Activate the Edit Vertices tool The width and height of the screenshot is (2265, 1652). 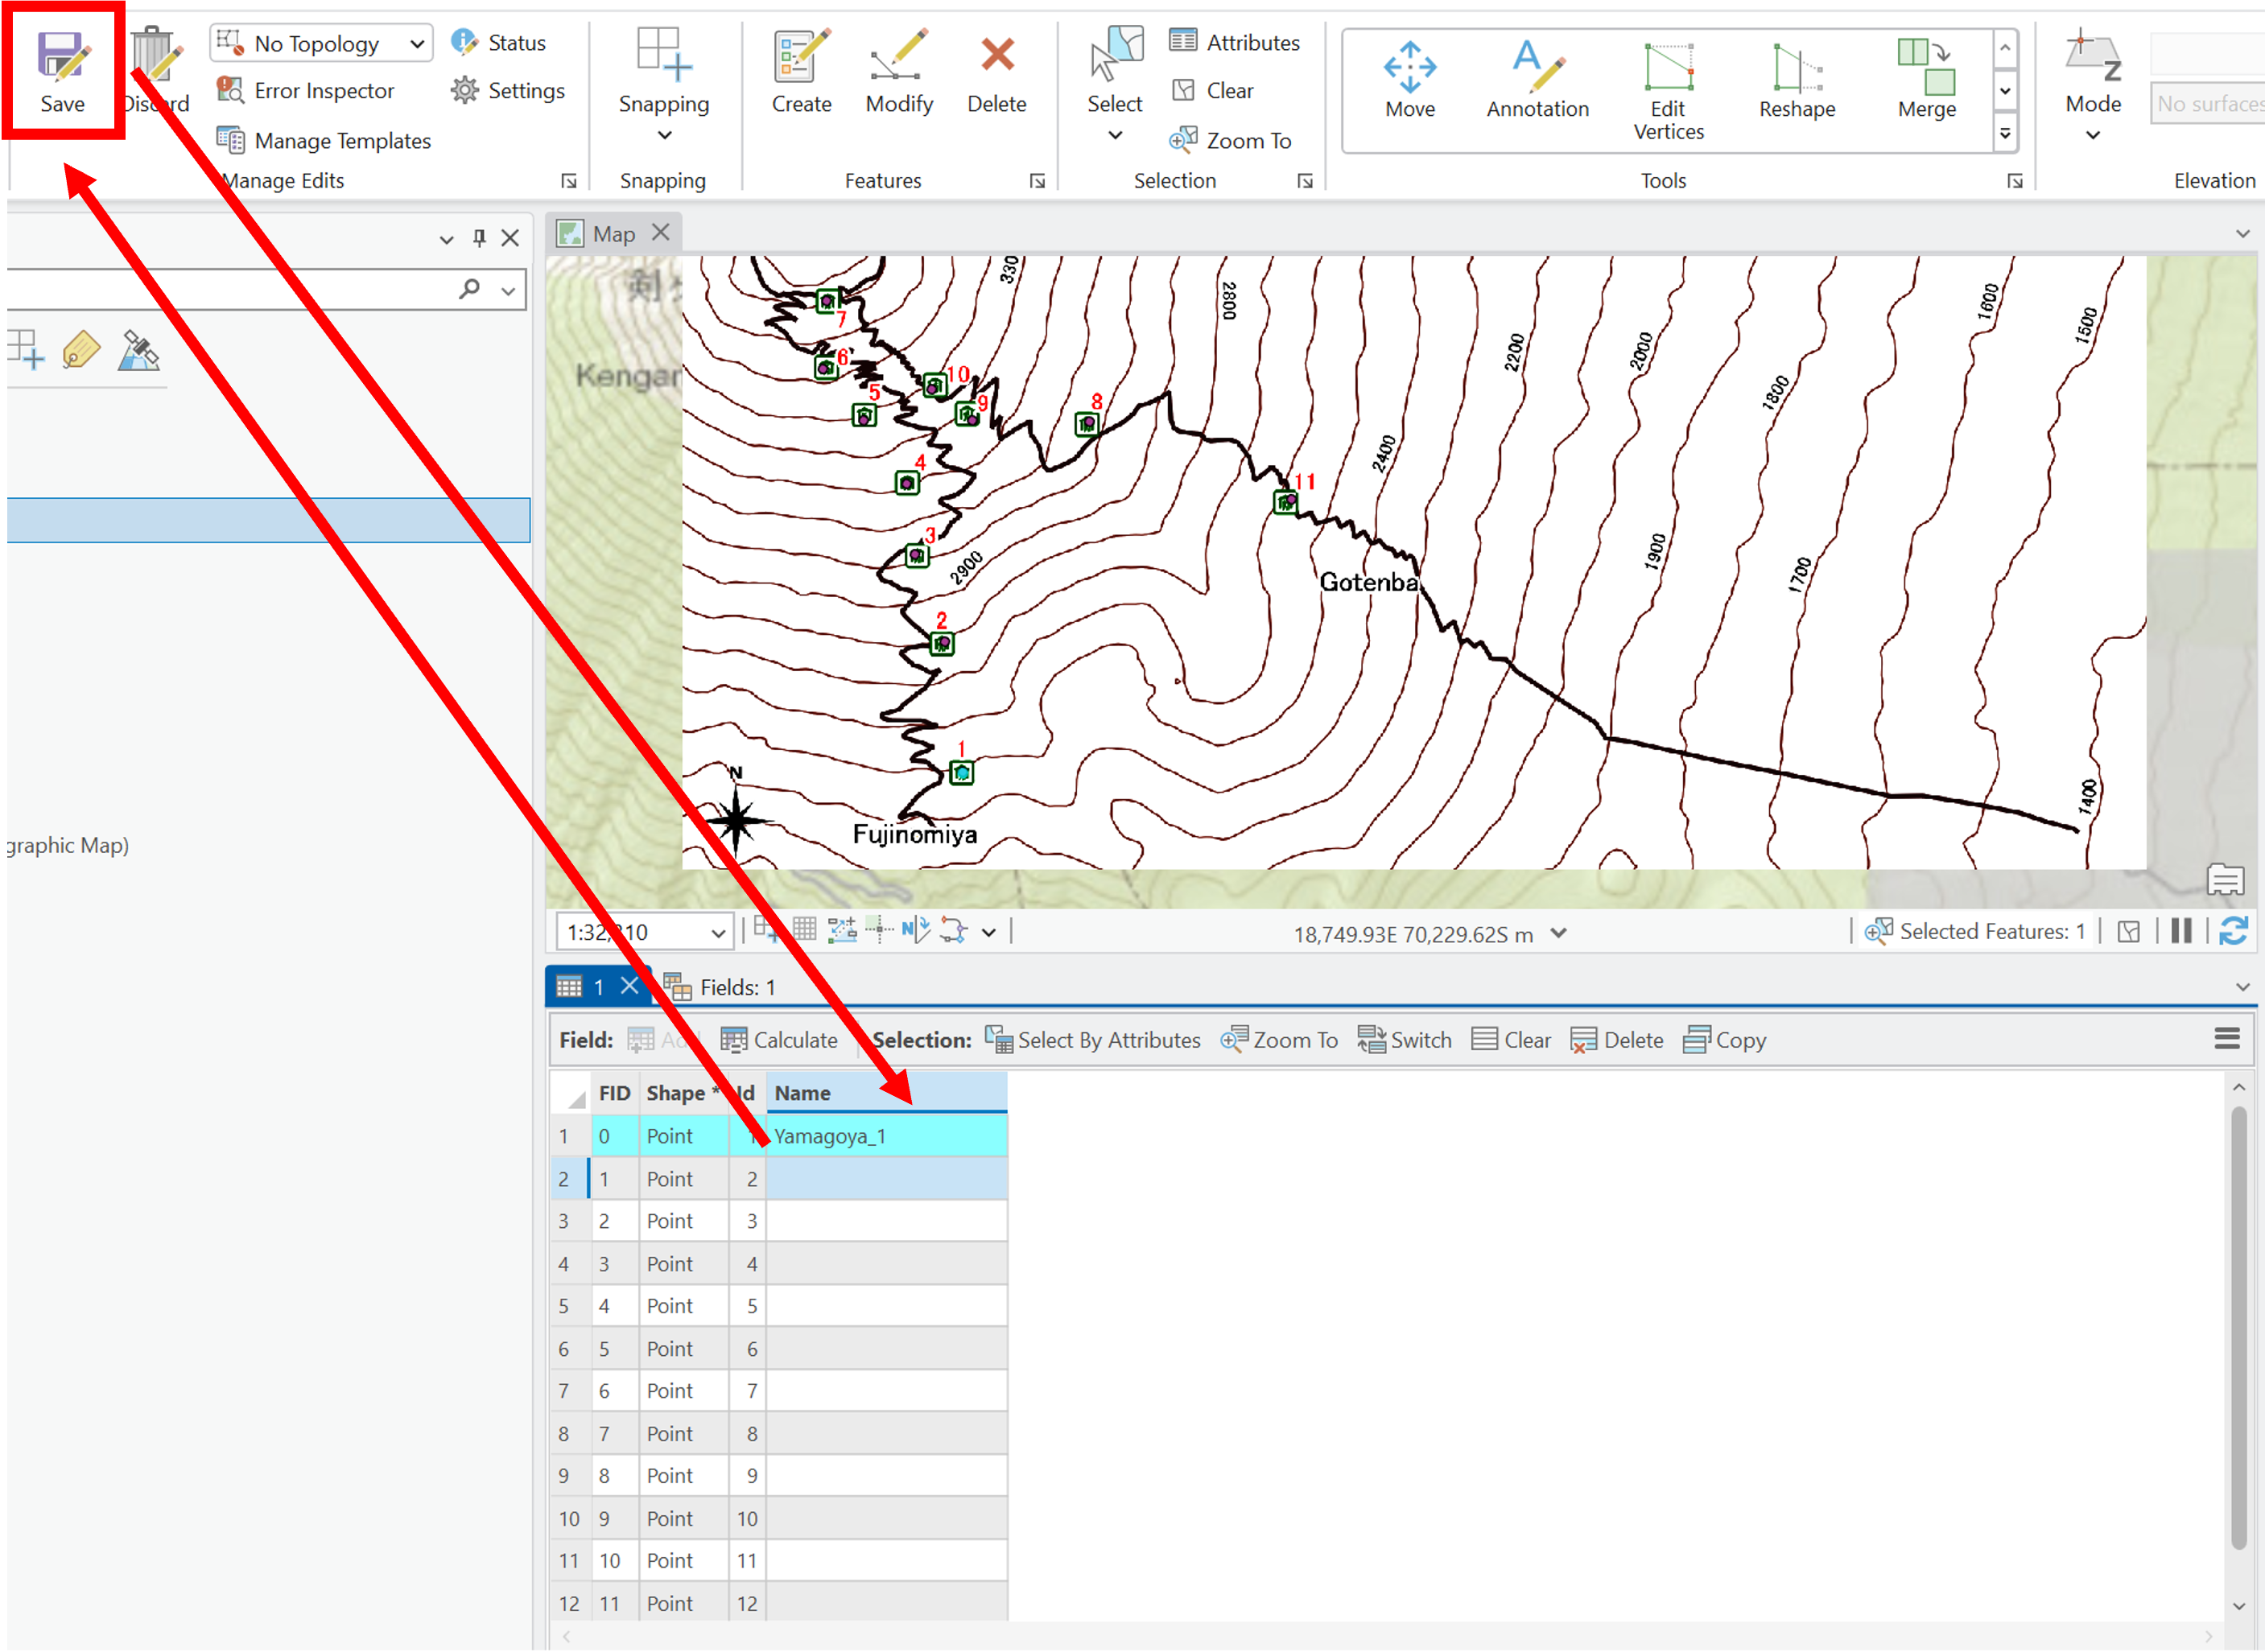click(x=1668, y=91)
